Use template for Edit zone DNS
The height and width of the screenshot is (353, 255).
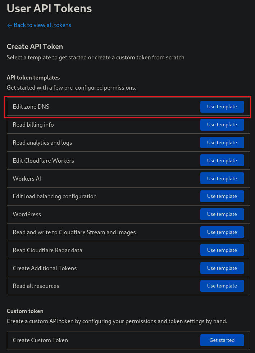pyautogui.click(x=222, y=107)
